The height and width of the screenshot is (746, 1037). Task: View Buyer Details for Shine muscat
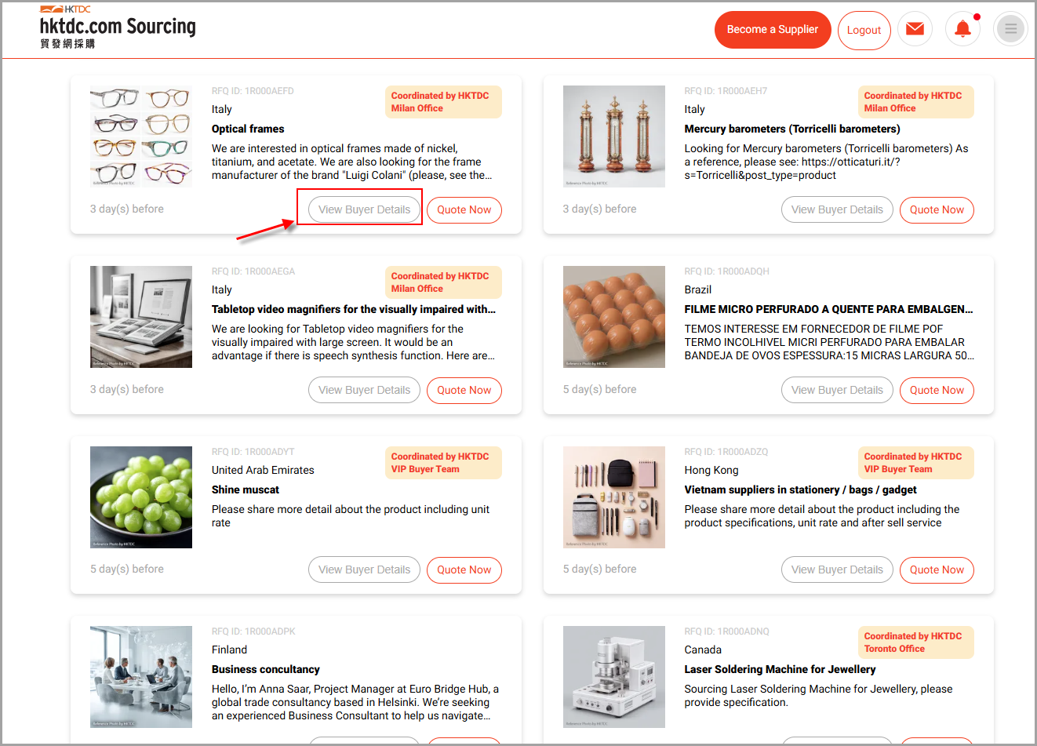364,570
